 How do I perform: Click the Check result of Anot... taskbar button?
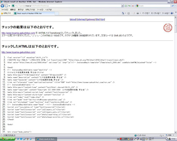pyautogui.click(x=46, y=139)
